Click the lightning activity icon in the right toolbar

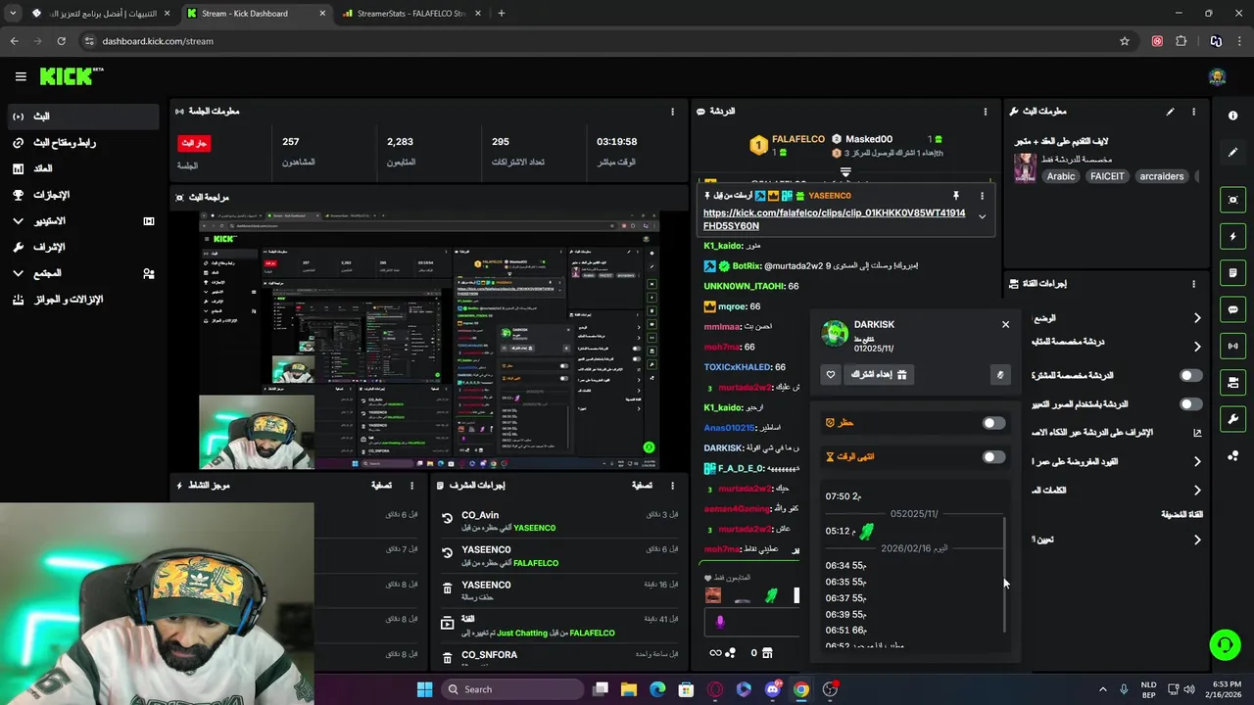[1232, 236]
